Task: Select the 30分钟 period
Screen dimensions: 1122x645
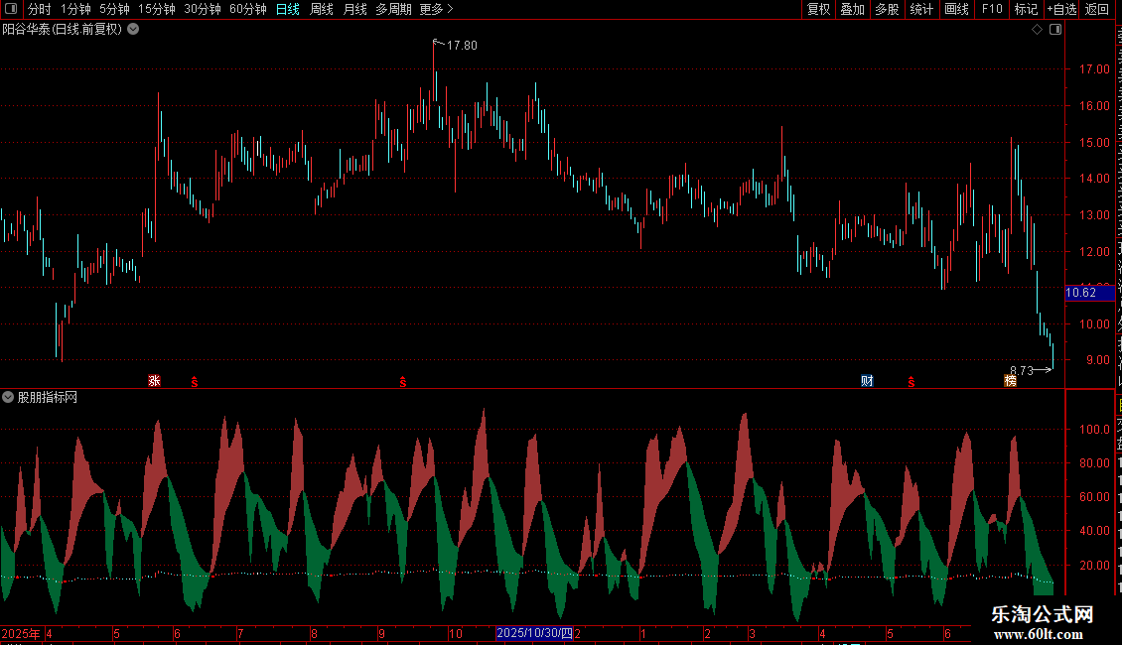Action: point(203,9)
